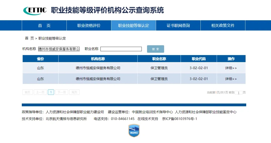This screenshot has width=271, height=143.
Task: Click the 首页 pagination button
Action: click(28, 92)
